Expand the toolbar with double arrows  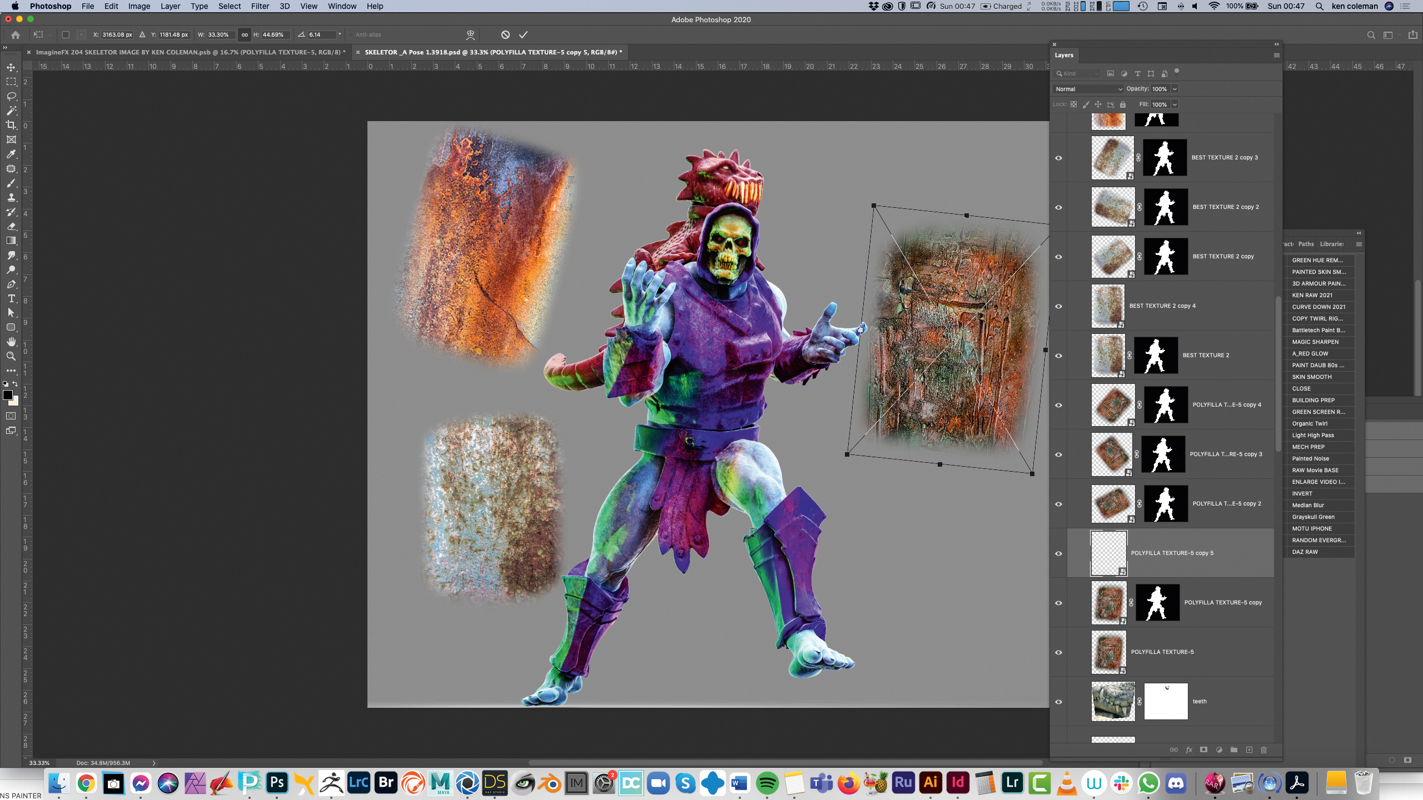[5, 47]
